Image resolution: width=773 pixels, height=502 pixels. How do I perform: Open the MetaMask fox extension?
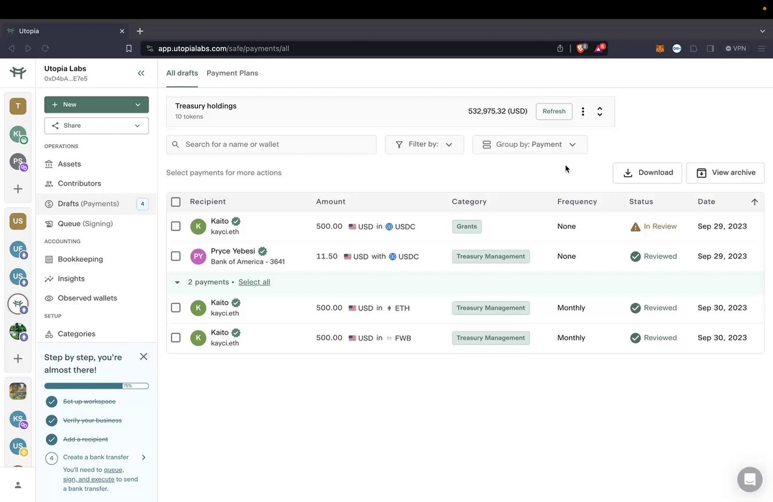pyautogui.click(x=660, y=48)
